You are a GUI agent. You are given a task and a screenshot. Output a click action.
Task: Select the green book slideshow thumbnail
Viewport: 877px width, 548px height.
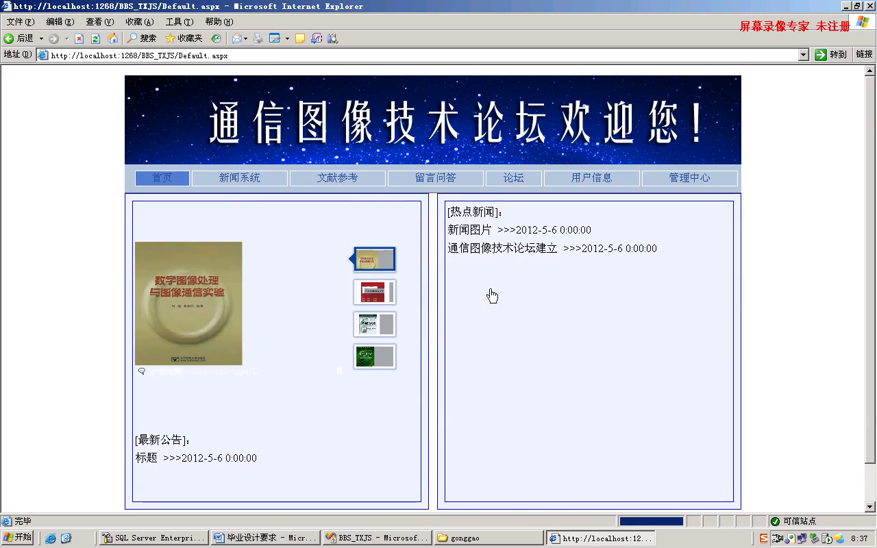click(x=374, y=356)
